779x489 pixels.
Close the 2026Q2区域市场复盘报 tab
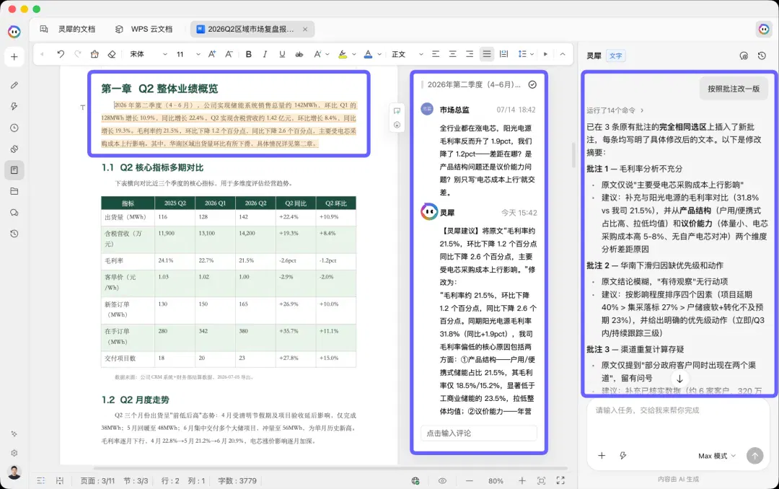click(305, 30)
